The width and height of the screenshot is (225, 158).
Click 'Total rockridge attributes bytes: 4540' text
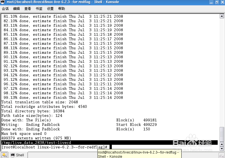[44, 107]
